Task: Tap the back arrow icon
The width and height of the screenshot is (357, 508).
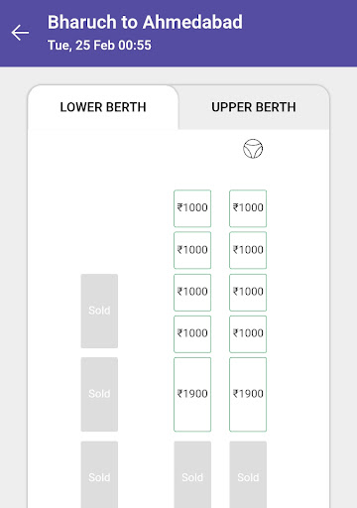Action: click(20, 33)
